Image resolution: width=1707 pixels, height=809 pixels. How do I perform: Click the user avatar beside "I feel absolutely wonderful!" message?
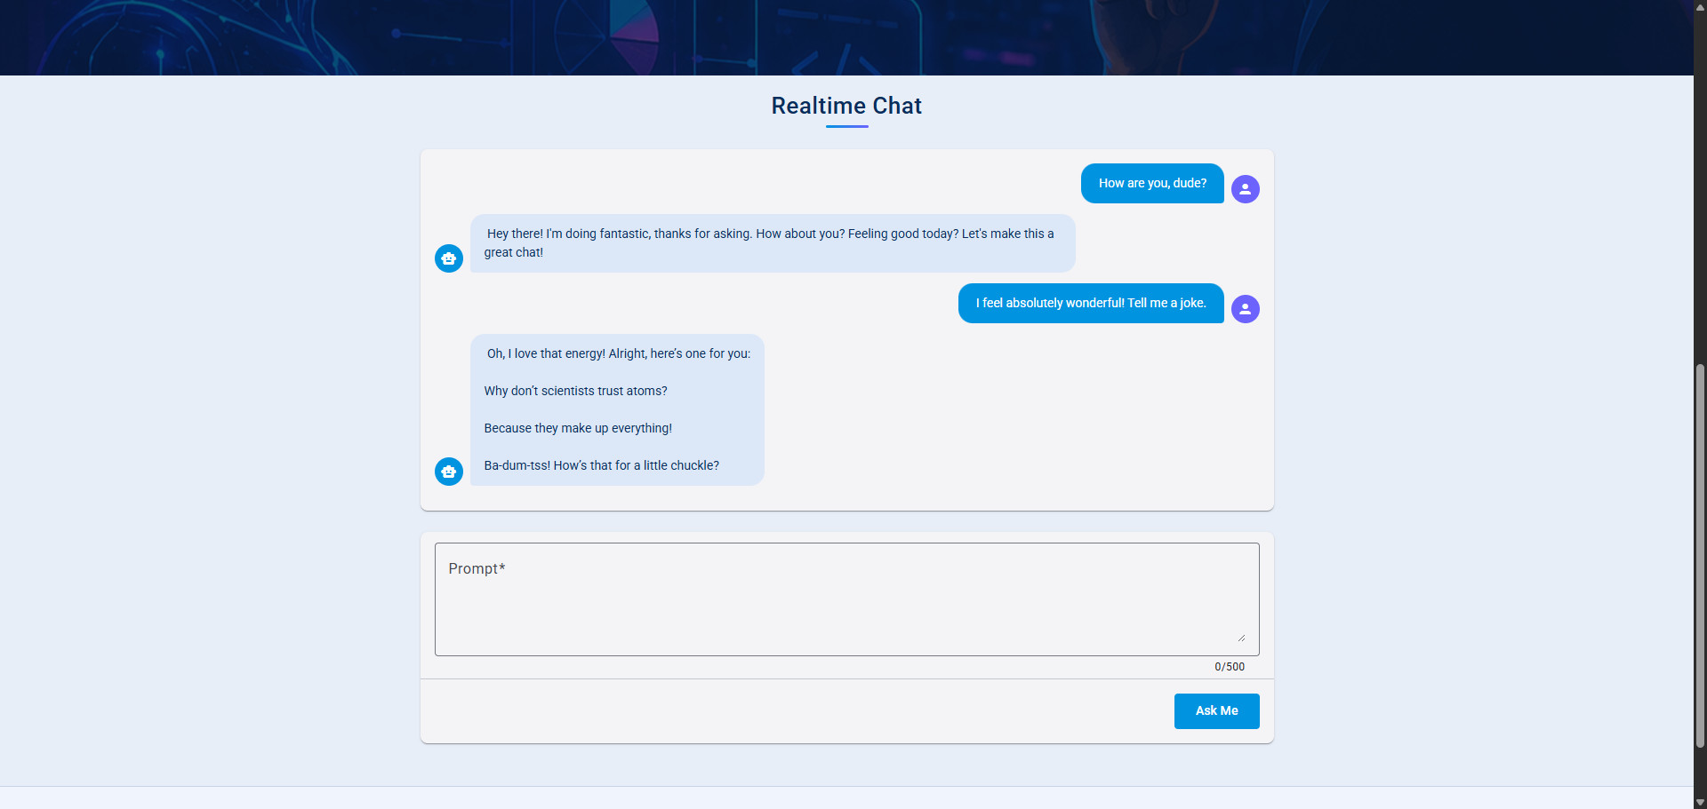tap(1245, 309)
